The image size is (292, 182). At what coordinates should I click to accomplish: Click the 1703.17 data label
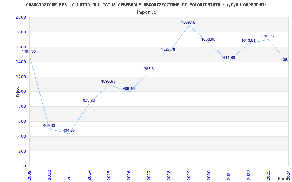[268, 36]
